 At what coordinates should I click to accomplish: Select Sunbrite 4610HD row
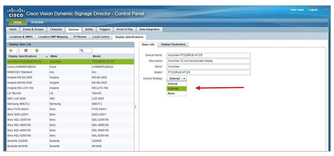(70, 146)
